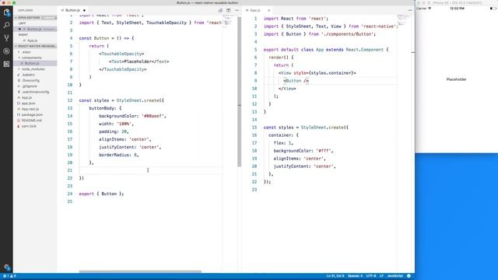Open the Source Control view
Image resolution: width=498 pixels, height=280 pixels.
[x=6, y=38]
